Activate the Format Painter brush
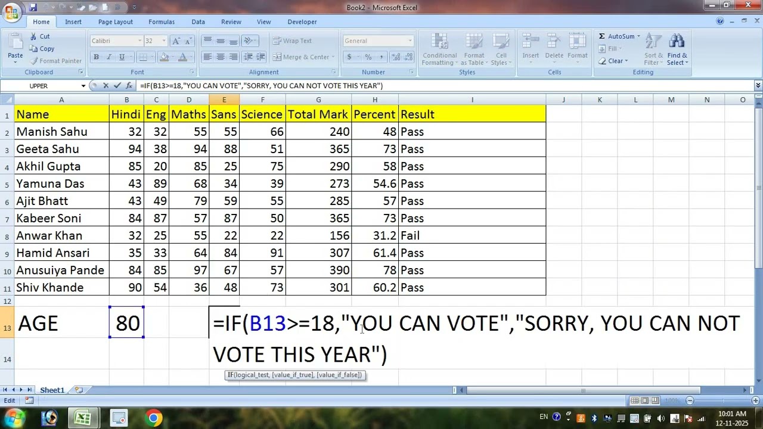 [56, 61]
